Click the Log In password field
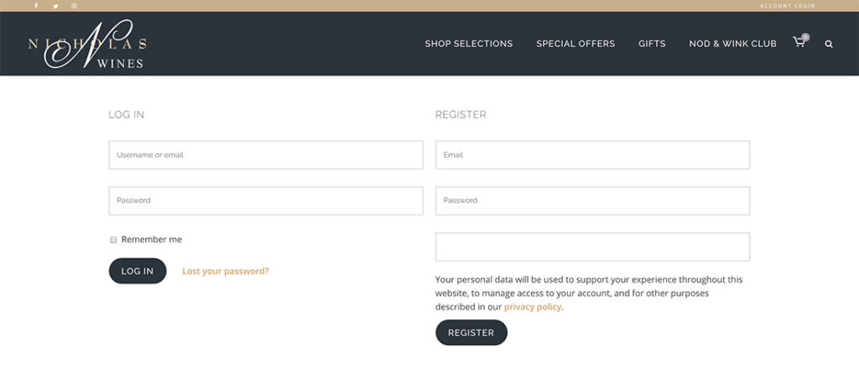This screenshot has height=380, width=859. coord(265,200)
